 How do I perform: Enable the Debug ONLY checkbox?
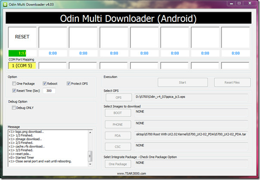(14, 108)
